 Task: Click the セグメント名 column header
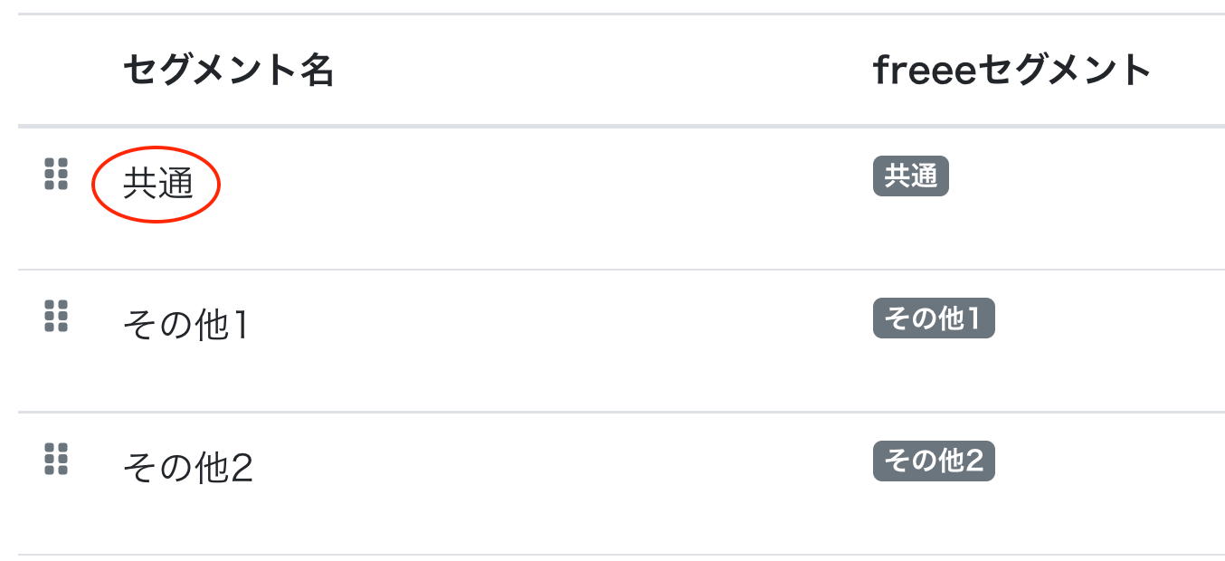click(229, 70)
